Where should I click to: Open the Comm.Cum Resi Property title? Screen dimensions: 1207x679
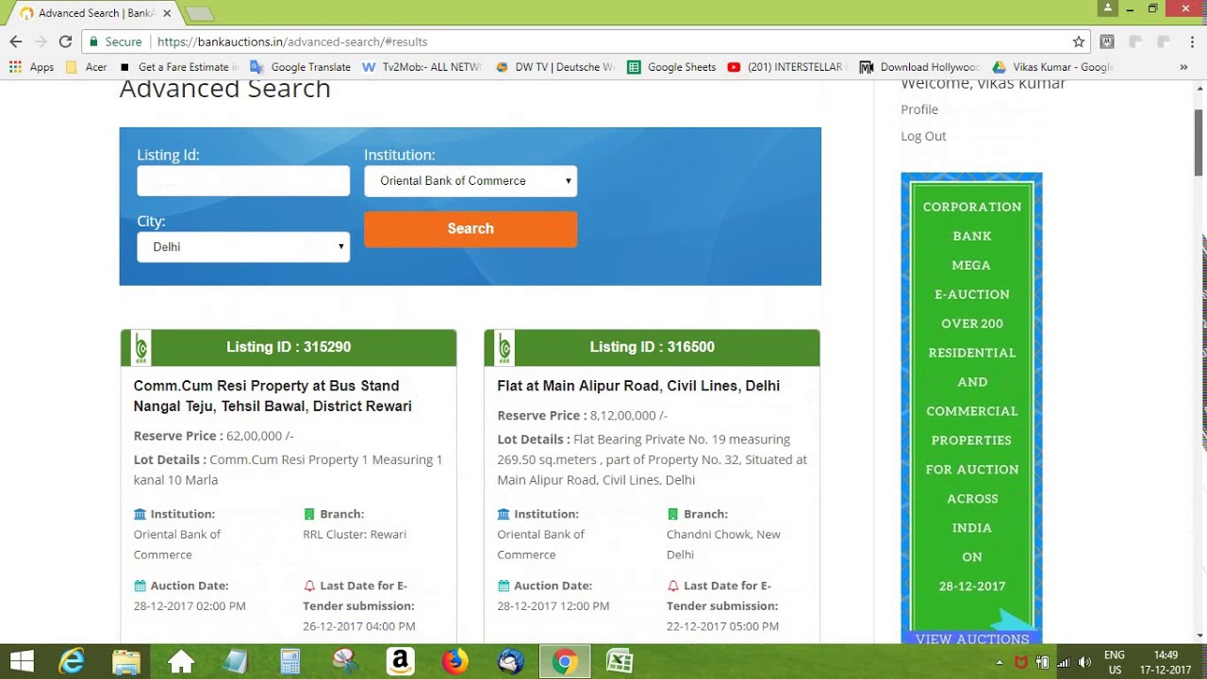[273, 396]
